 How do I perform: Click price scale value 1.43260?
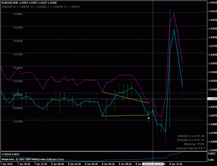pyautogui.click(x=213, y=90)
